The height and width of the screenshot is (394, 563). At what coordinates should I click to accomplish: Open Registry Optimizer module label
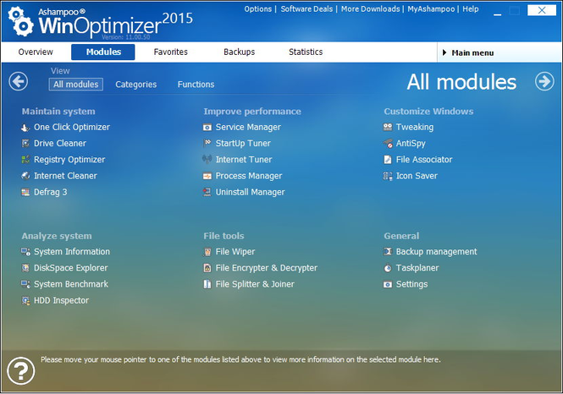click(69, 160)
